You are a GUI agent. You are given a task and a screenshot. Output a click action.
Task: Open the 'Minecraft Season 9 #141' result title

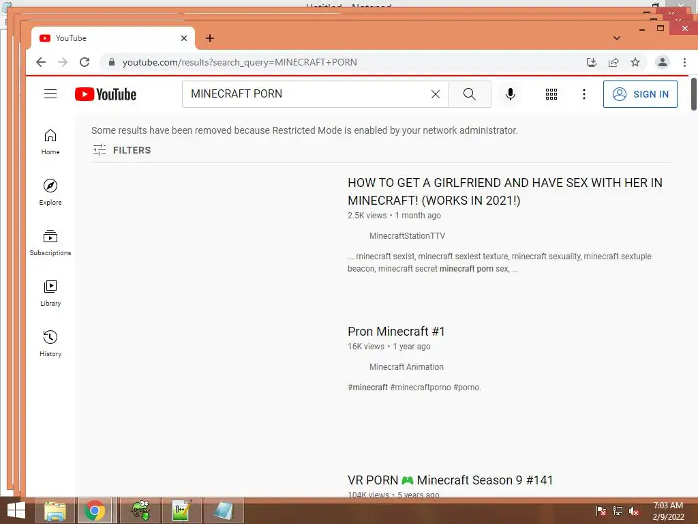[x=450, y=480]
